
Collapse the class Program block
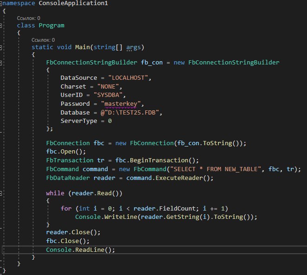coord(1,26)
